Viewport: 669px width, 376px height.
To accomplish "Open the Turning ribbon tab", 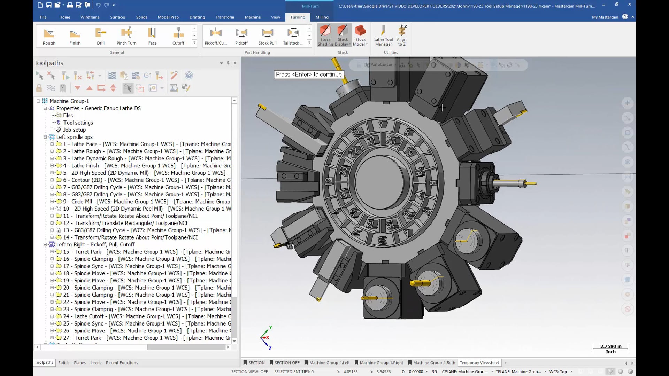I will 298,17.
